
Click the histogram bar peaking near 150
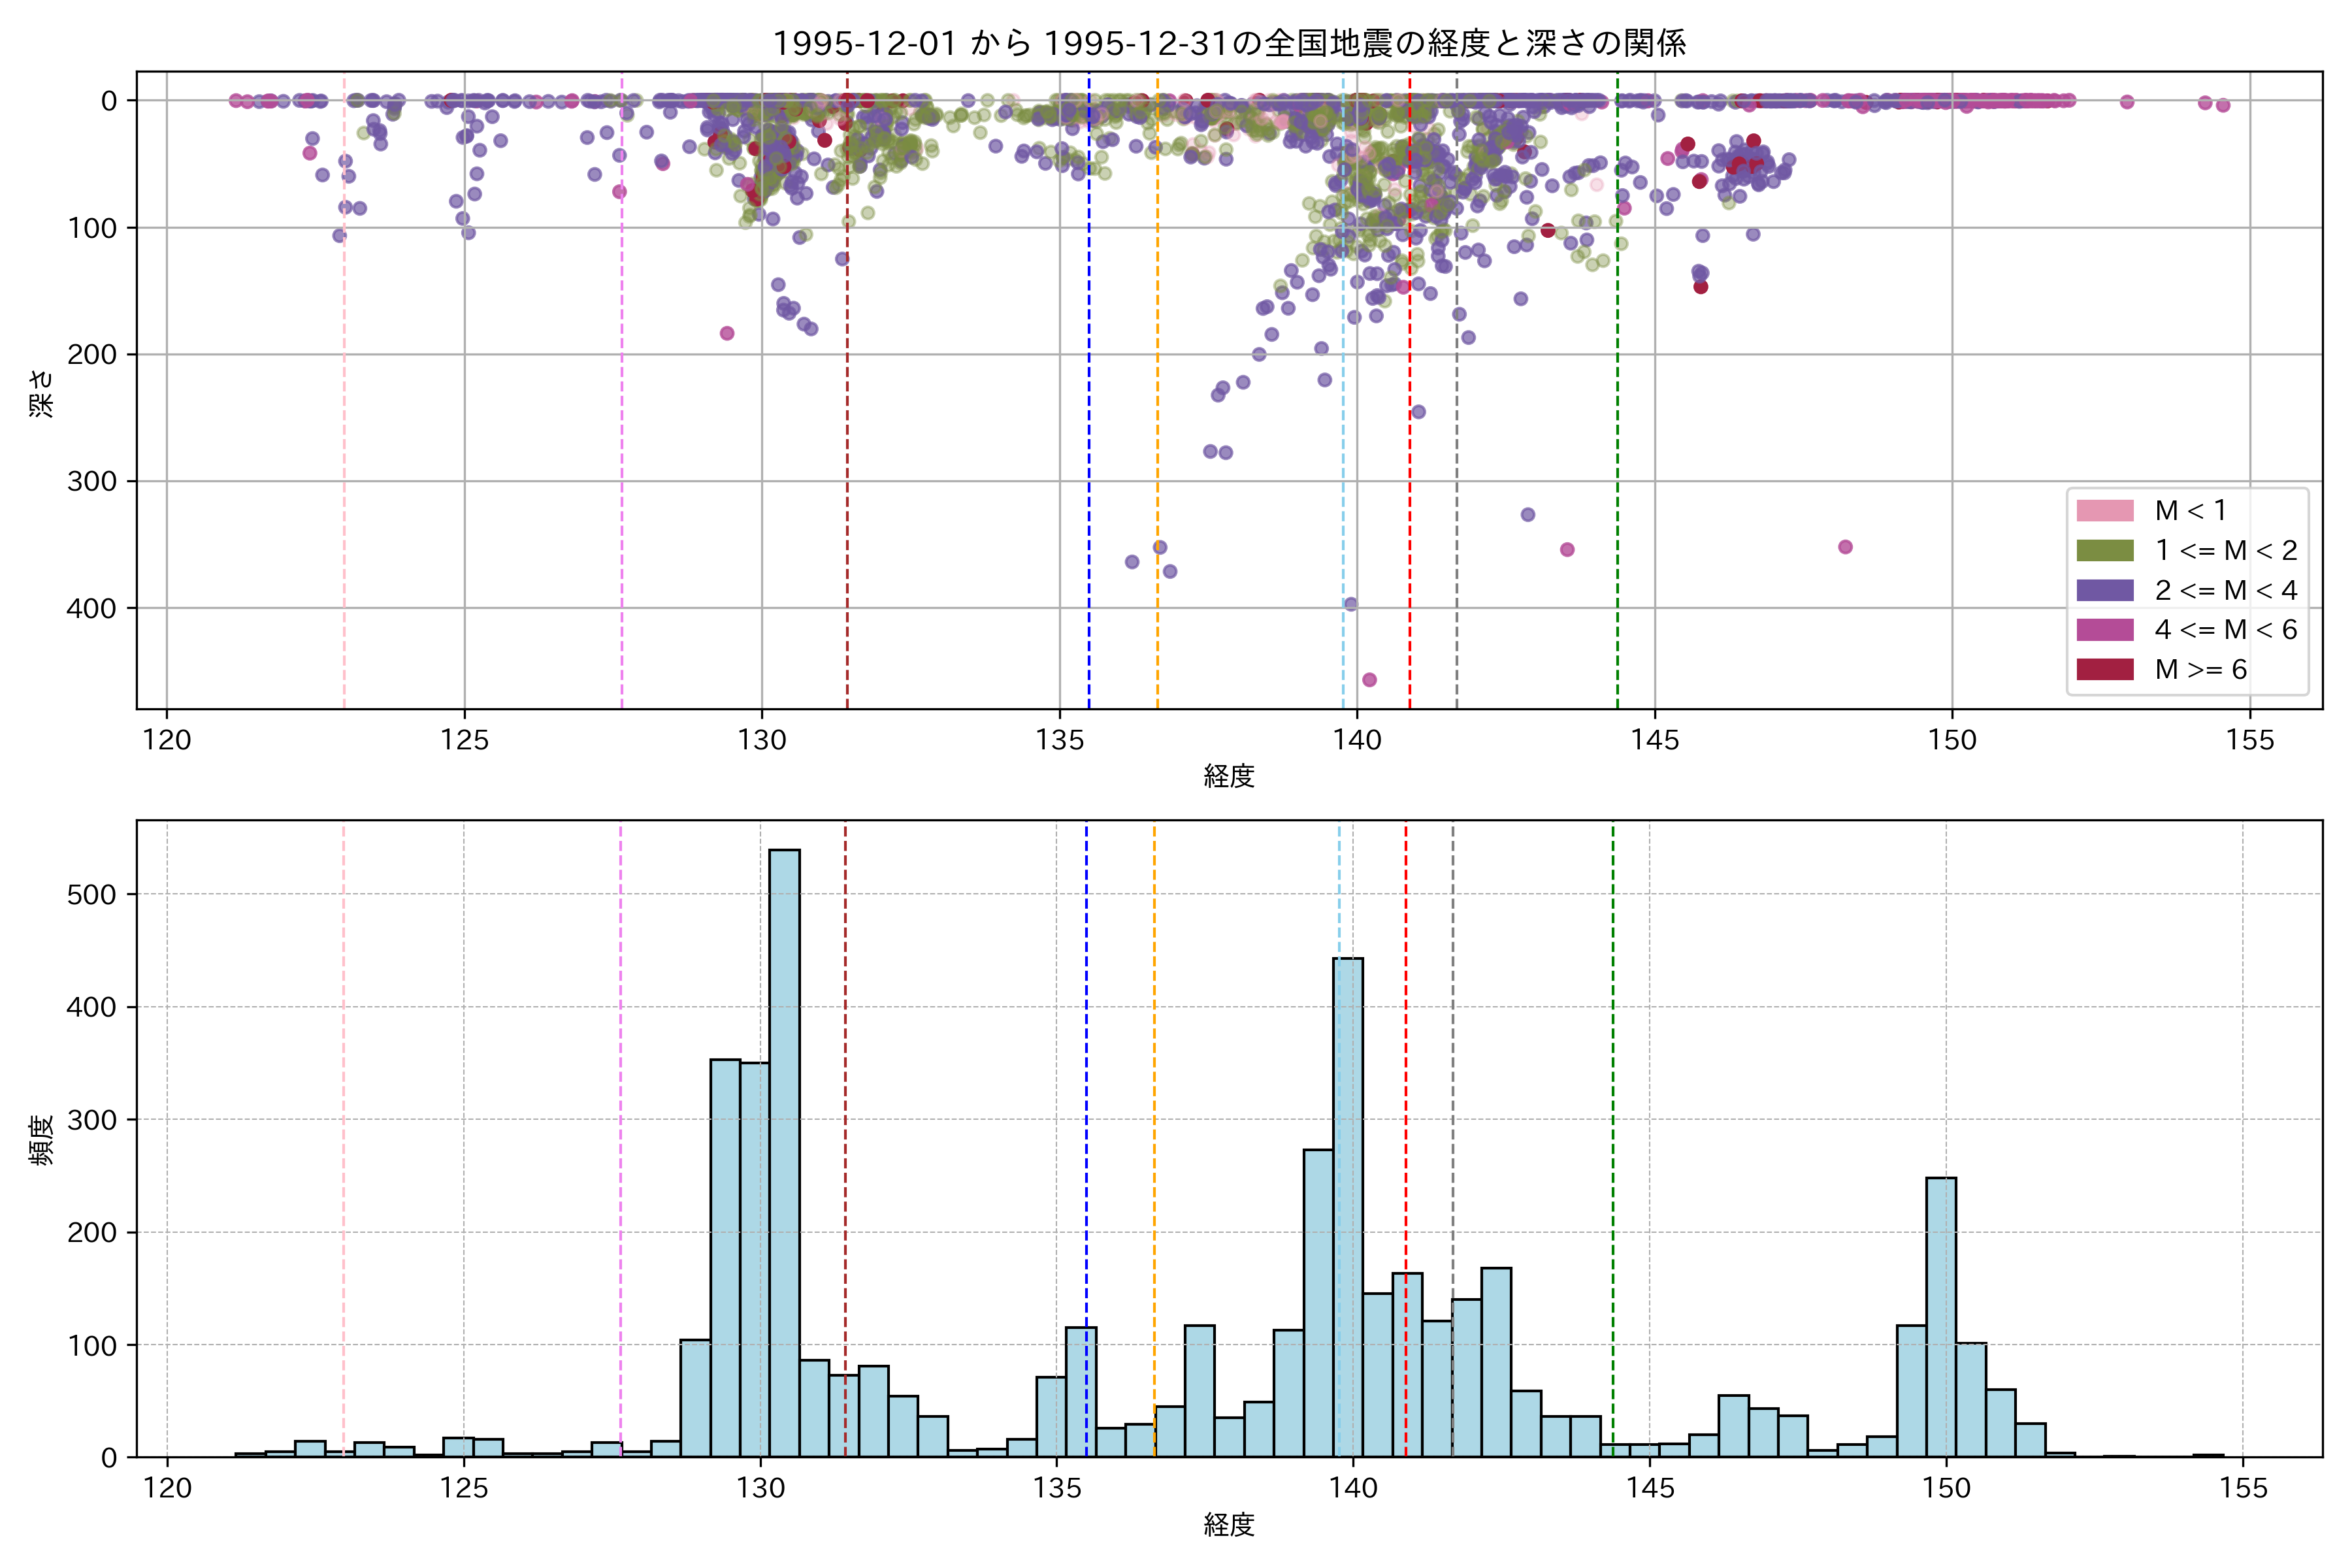1940,1320
